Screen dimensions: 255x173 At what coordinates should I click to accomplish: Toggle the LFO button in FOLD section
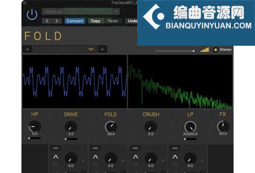[x=95, y=148]
